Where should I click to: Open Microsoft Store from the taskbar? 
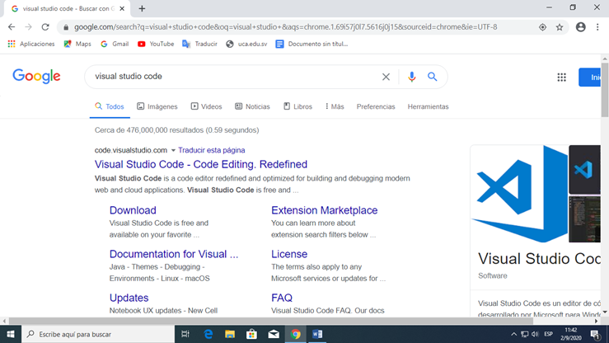251,334
